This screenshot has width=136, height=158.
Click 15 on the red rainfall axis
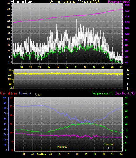pyautogui.click(x=11, y=124)
